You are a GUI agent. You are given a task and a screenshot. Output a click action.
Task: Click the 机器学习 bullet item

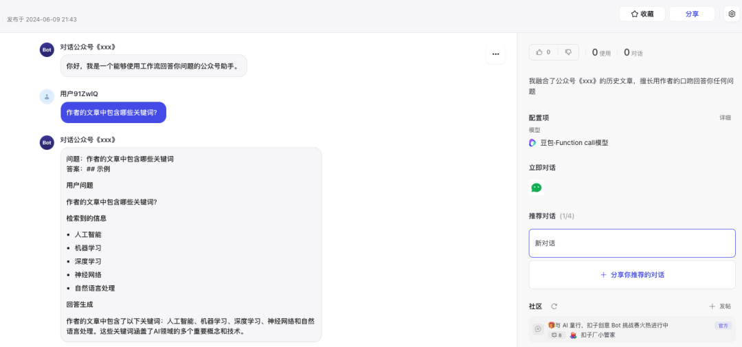click(x=88, y=247)
